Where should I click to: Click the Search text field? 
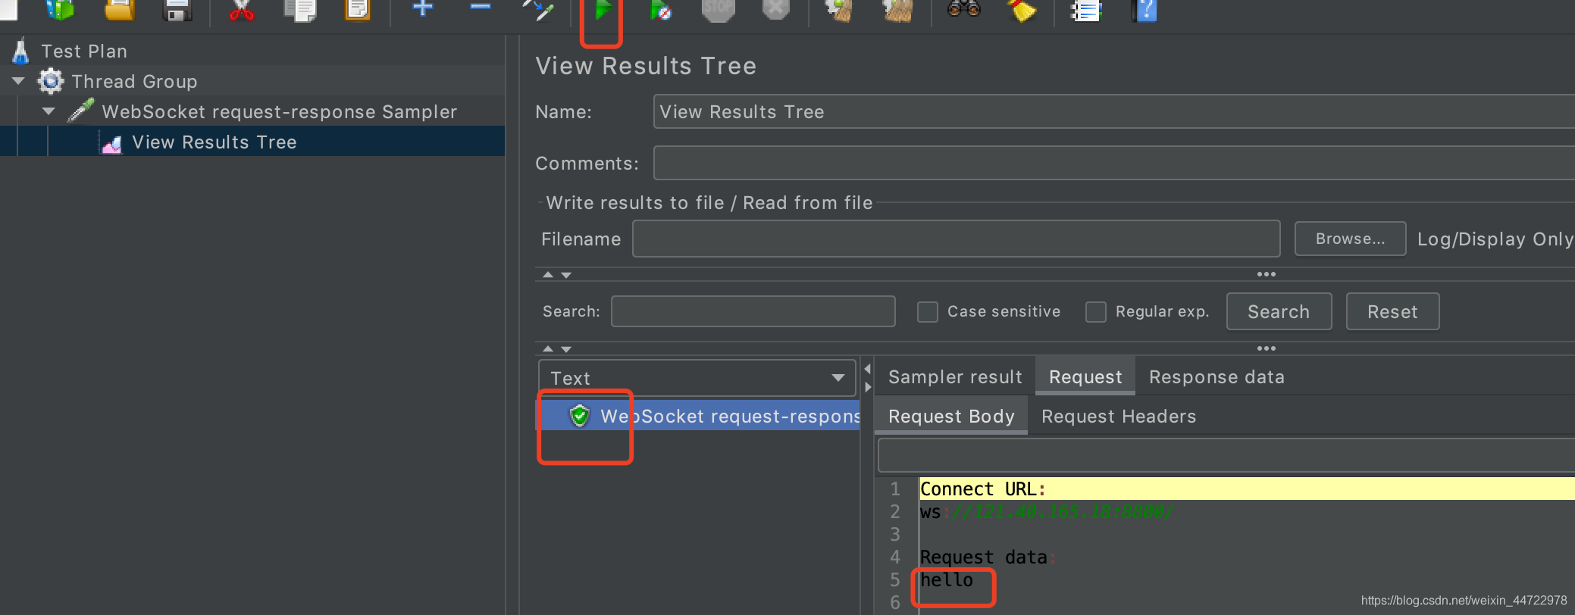[753, 311]
